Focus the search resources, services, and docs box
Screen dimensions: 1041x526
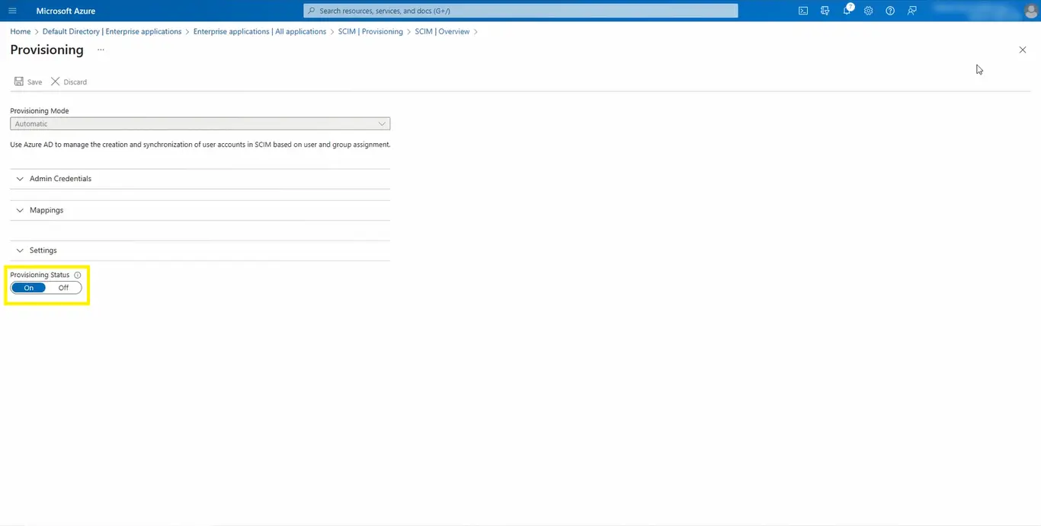click(x=520, y=11)
